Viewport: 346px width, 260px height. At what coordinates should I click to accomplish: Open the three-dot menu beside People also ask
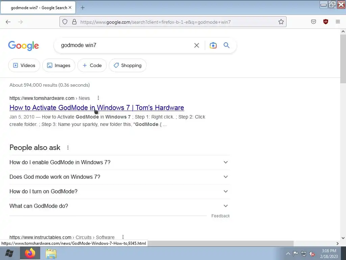coord(68,148)
